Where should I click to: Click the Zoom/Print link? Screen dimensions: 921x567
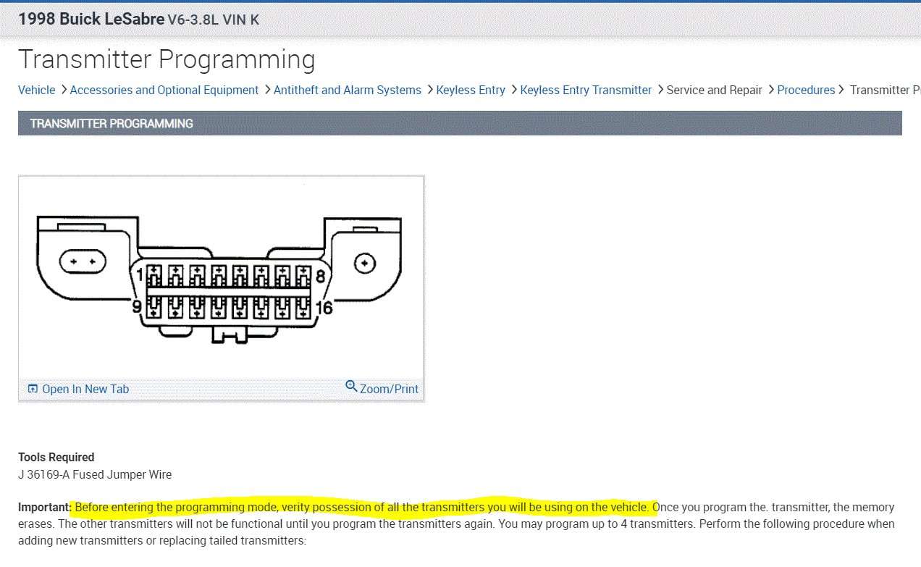point(389,389)
